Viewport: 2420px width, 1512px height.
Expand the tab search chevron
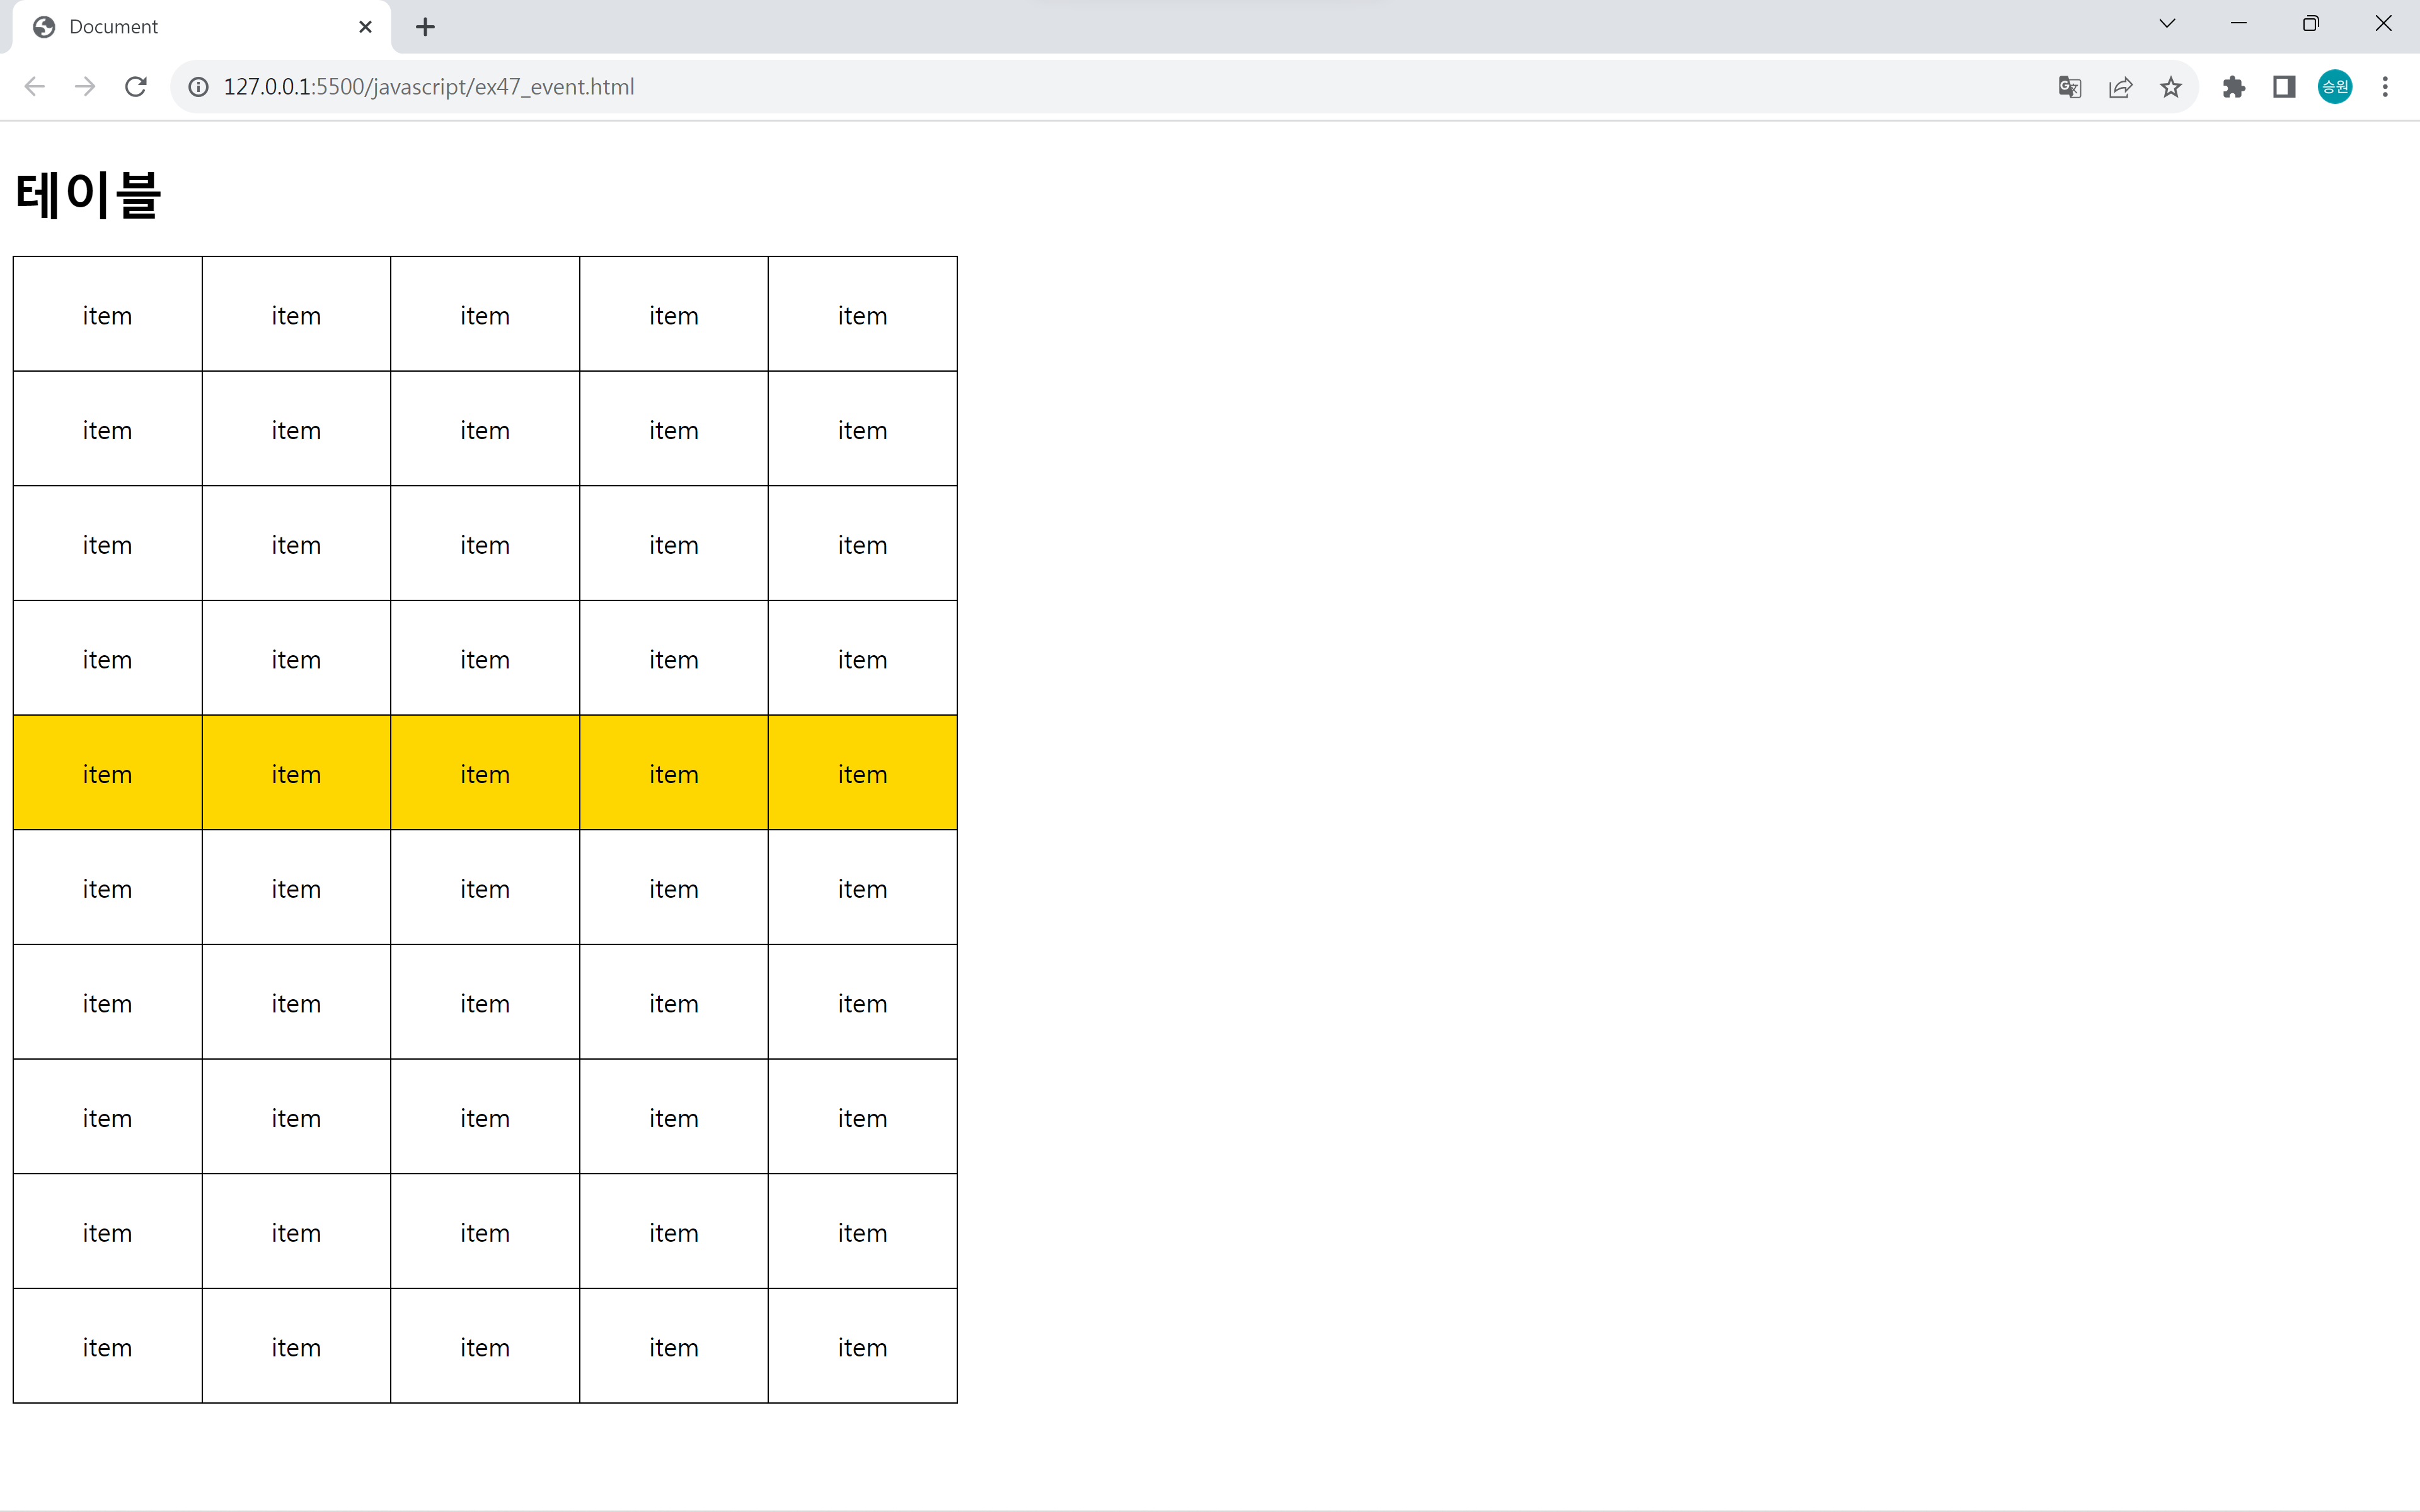point(2167,24)
